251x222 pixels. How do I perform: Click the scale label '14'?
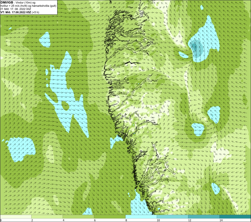coord(221,220)
